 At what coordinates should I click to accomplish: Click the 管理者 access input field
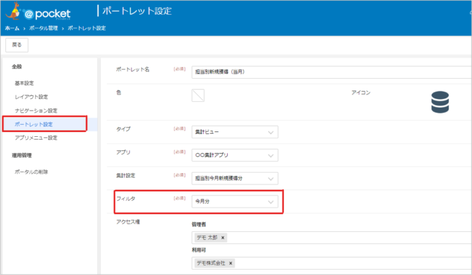(x=332, y=238)
